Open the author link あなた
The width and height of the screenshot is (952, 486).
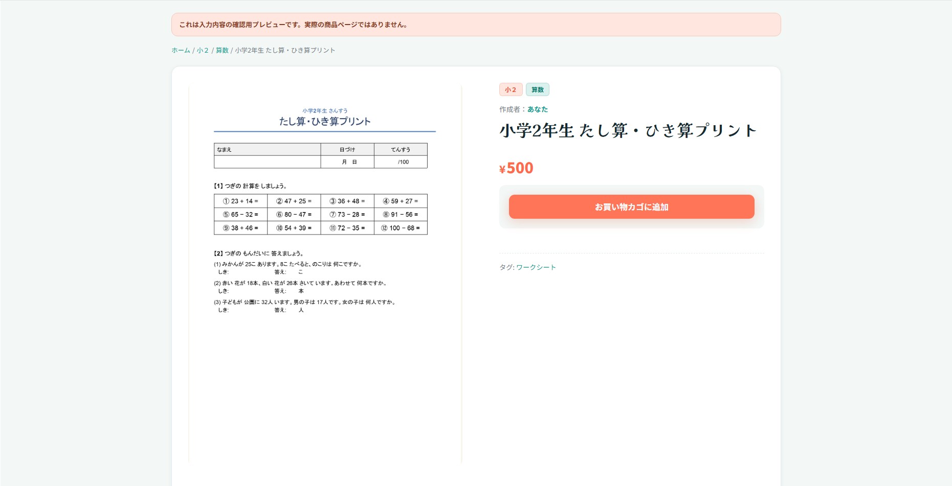(538, 109)
